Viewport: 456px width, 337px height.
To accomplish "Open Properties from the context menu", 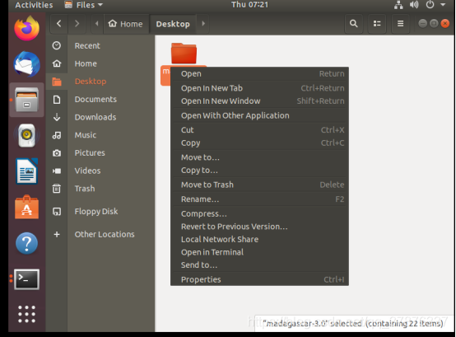I will point(260,279).
